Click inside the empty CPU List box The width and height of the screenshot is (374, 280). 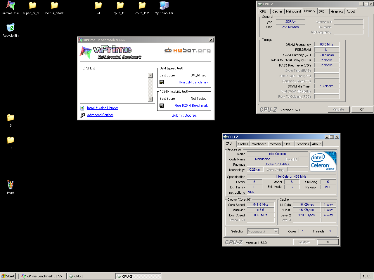coord(115,87)
